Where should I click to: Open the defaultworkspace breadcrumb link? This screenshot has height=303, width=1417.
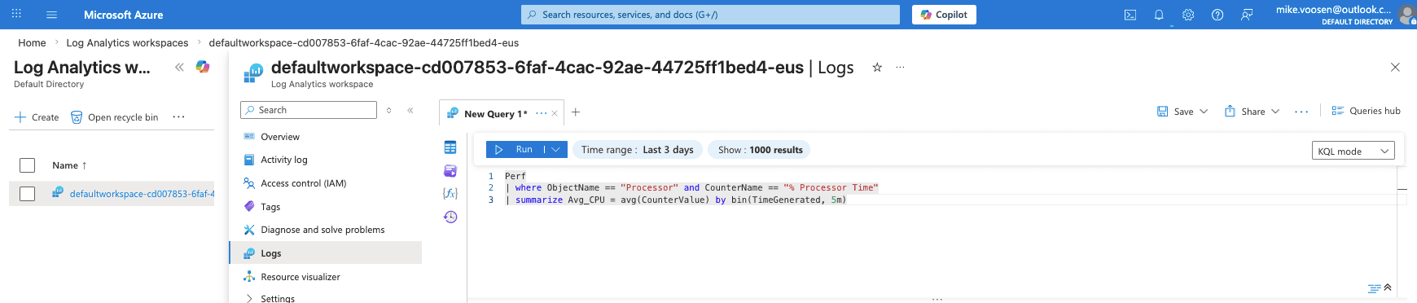point(364,43)
